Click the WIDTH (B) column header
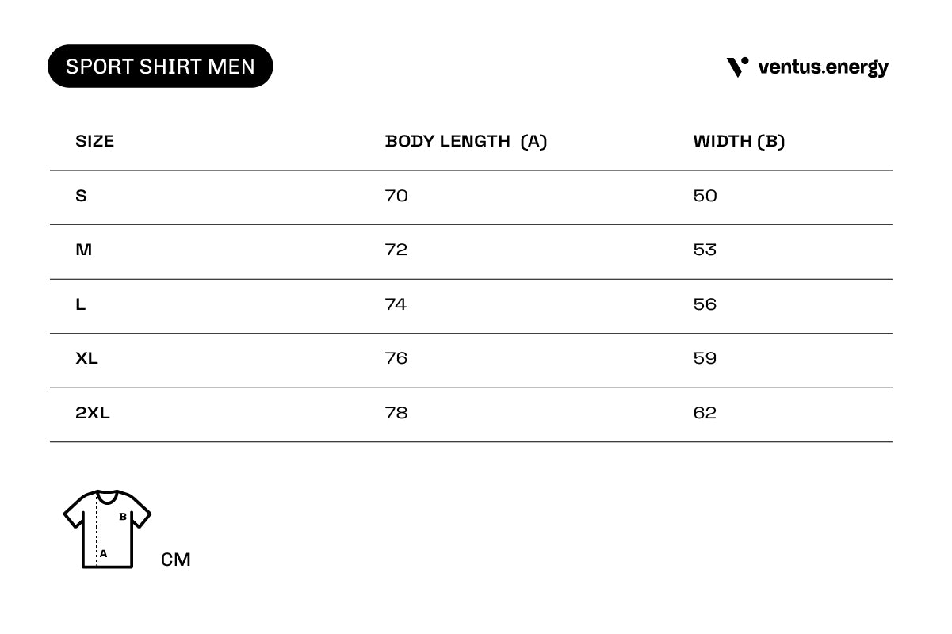This screenshot has width=952, height=634. click(x=739, y=141)
